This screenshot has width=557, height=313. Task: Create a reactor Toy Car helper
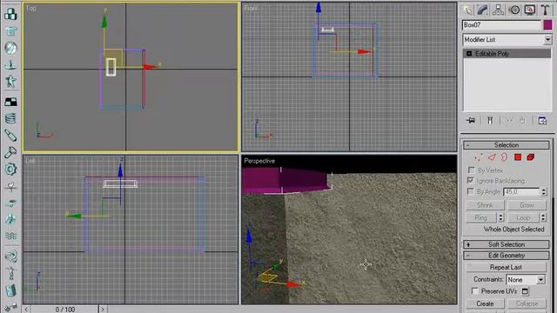click(10, 203)
